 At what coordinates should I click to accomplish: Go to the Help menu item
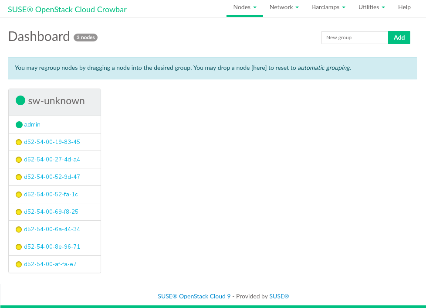(404, 7)
